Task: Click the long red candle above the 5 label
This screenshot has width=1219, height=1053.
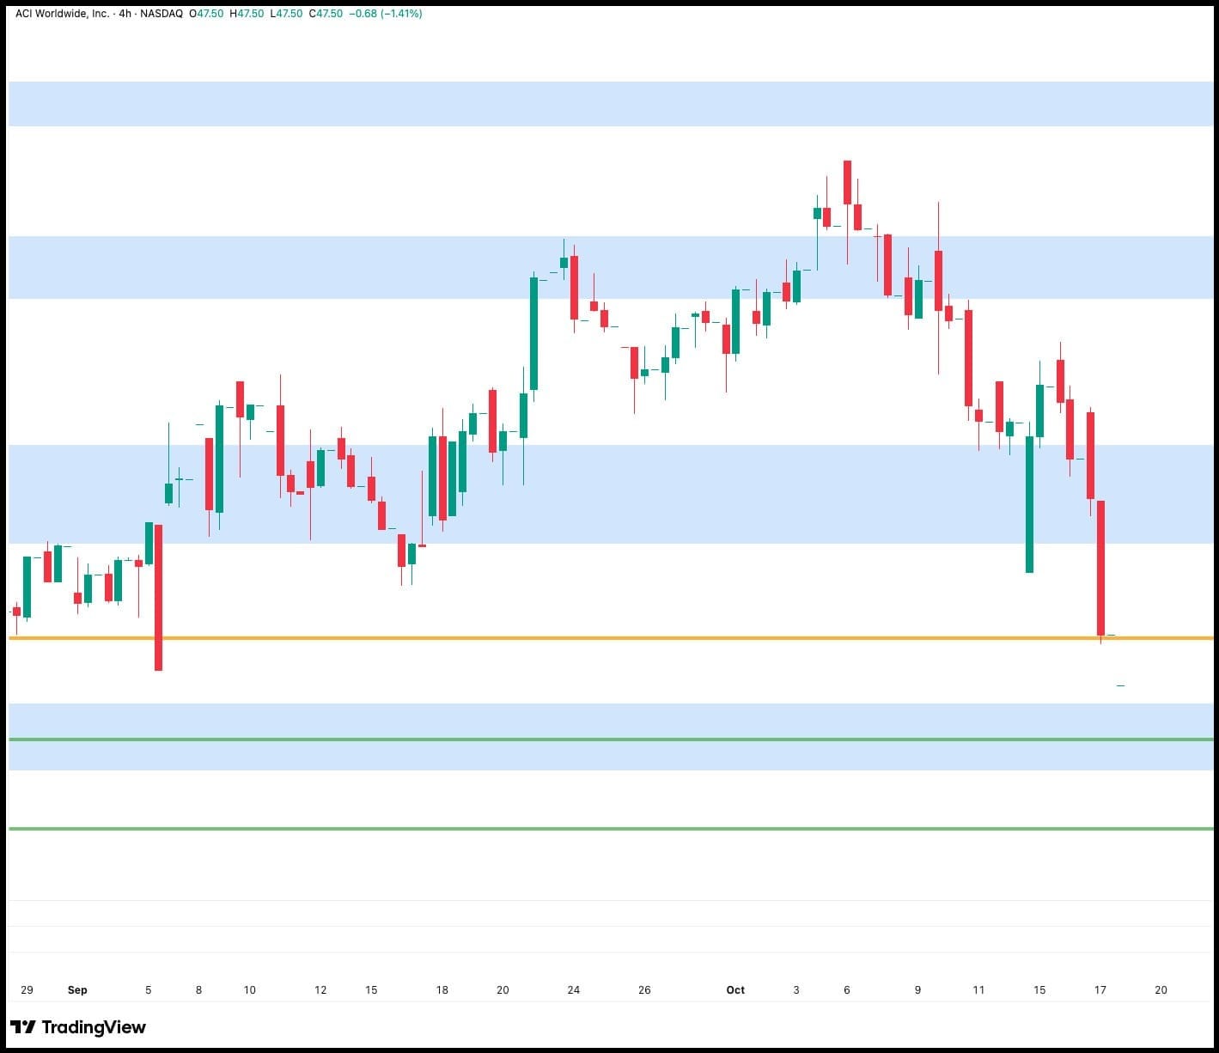Action: click(158, 597)
